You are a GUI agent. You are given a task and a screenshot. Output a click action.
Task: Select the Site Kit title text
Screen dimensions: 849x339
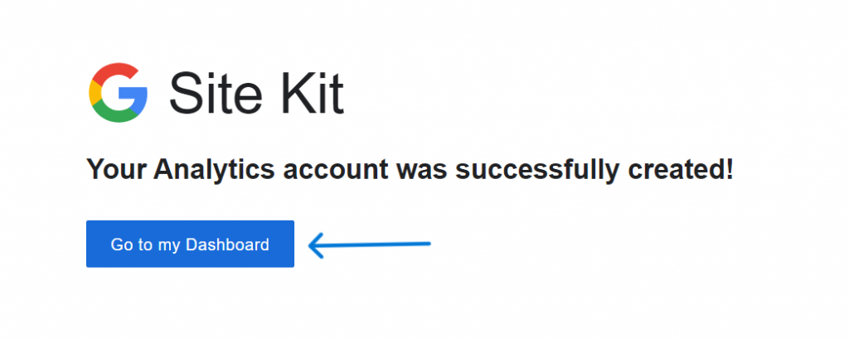click(257, 93)
